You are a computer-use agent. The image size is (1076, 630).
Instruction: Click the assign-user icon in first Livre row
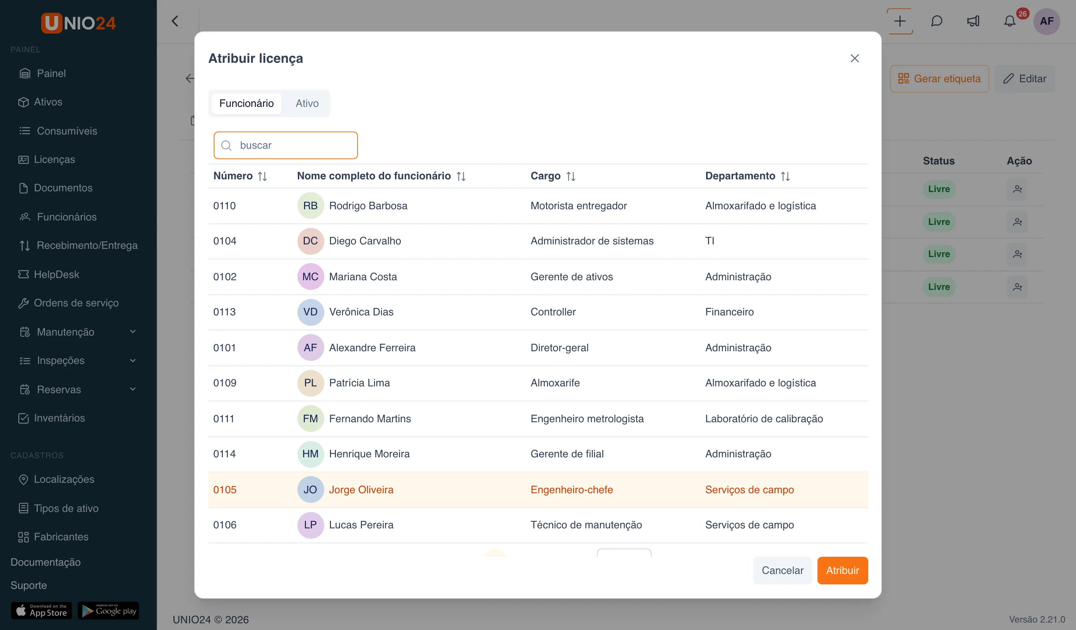pos(1017,189)
